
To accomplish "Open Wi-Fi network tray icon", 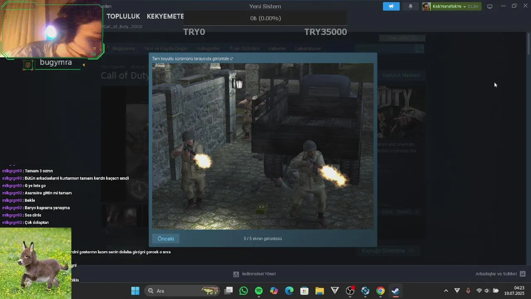I will [479, 291].
